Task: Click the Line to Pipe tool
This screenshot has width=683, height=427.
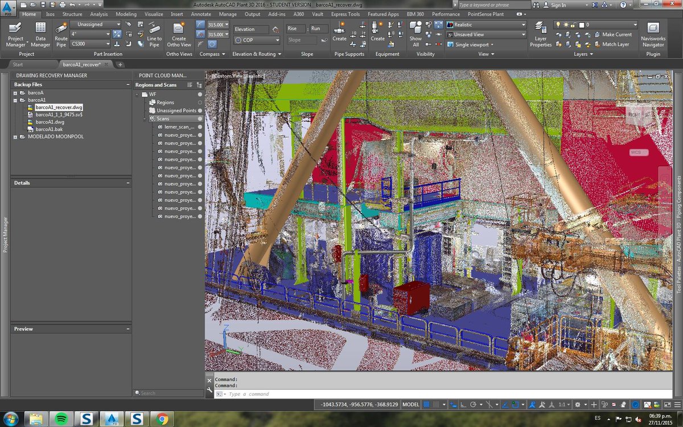Action: 154,35
